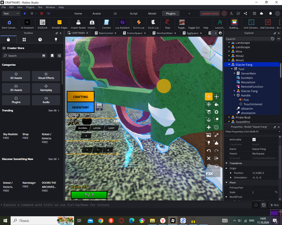This screenshot has width=282, height=225.
Task: Open the Test mode dropdown
Action: (11, 13)
